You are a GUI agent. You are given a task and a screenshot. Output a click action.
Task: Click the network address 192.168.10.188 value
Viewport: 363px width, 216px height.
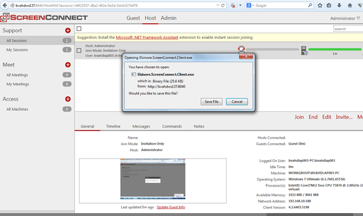pyautogui.click(x=299, y=201)
